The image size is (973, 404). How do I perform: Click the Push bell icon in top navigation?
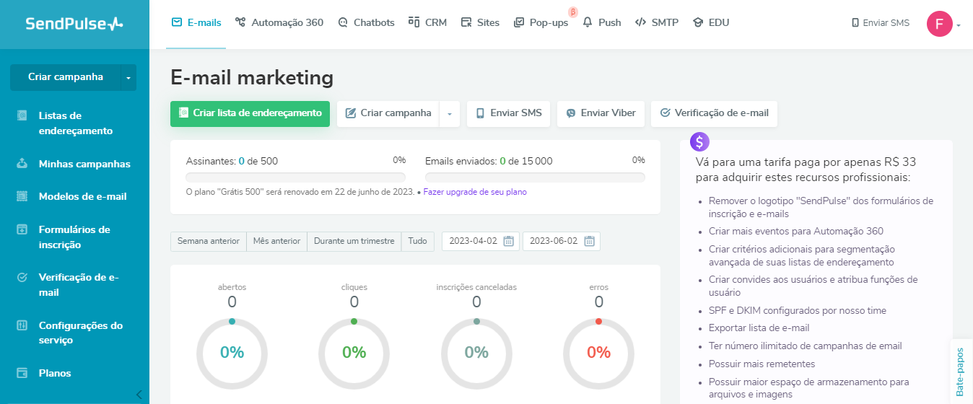[588, 22]
